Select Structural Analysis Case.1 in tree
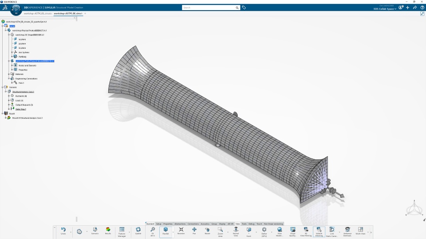The height and width of the screenshot is (239, 426). [x=23, y=92]
